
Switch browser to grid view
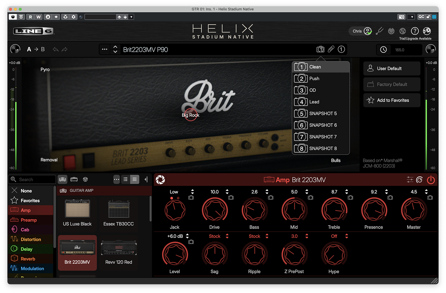(134, 179)
